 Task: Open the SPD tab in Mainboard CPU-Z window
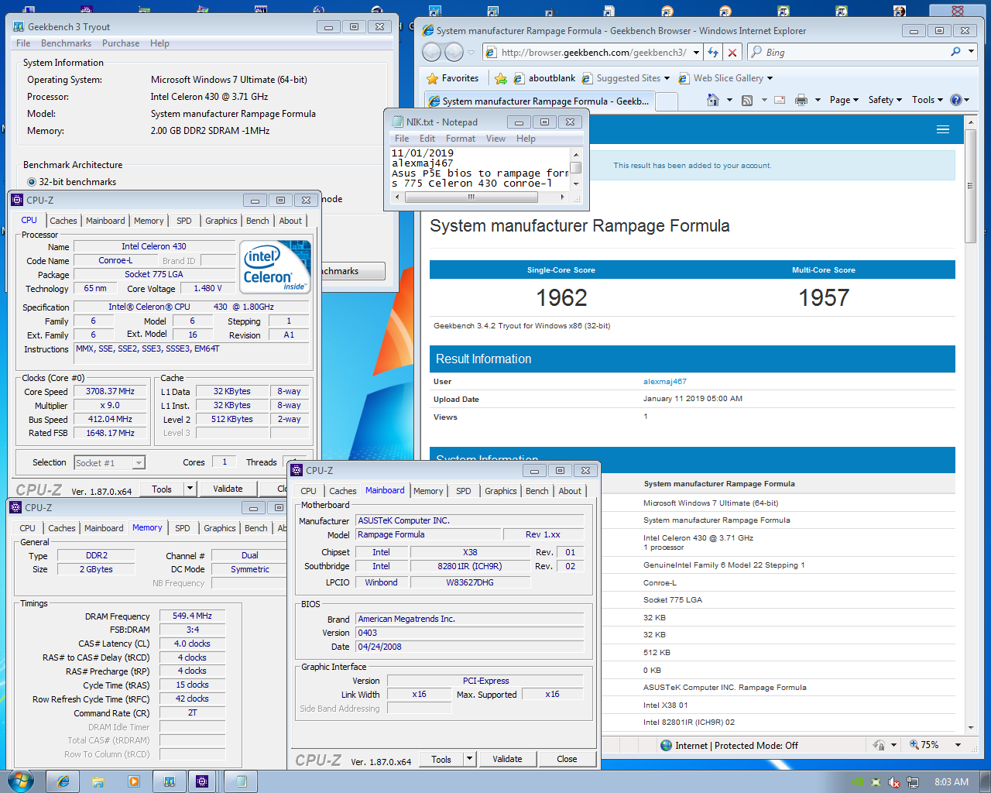coord(463,491)
